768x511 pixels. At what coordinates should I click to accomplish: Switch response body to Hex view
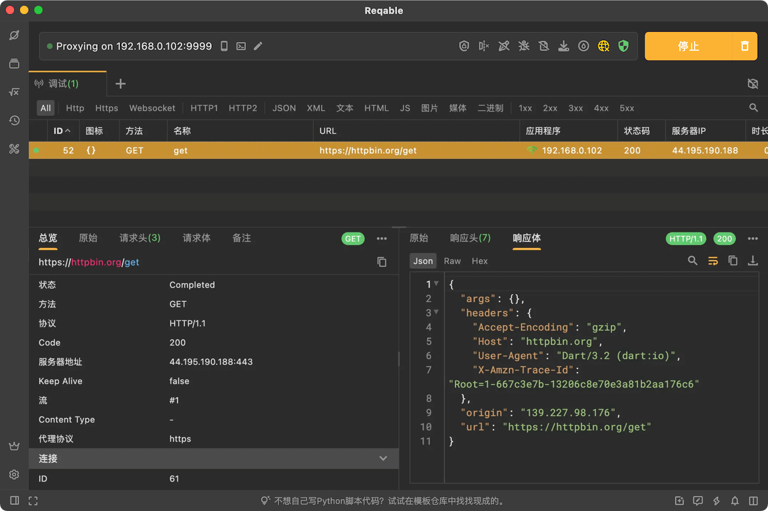pos(480,261)
